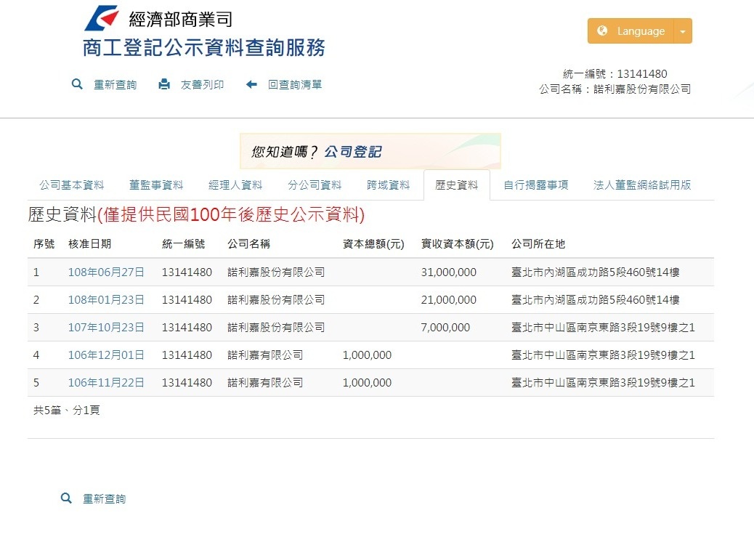Viewport: 754px width, 534px height.
Task: Open the 108年01月23日 history record
Action: [x=106, y=300]
